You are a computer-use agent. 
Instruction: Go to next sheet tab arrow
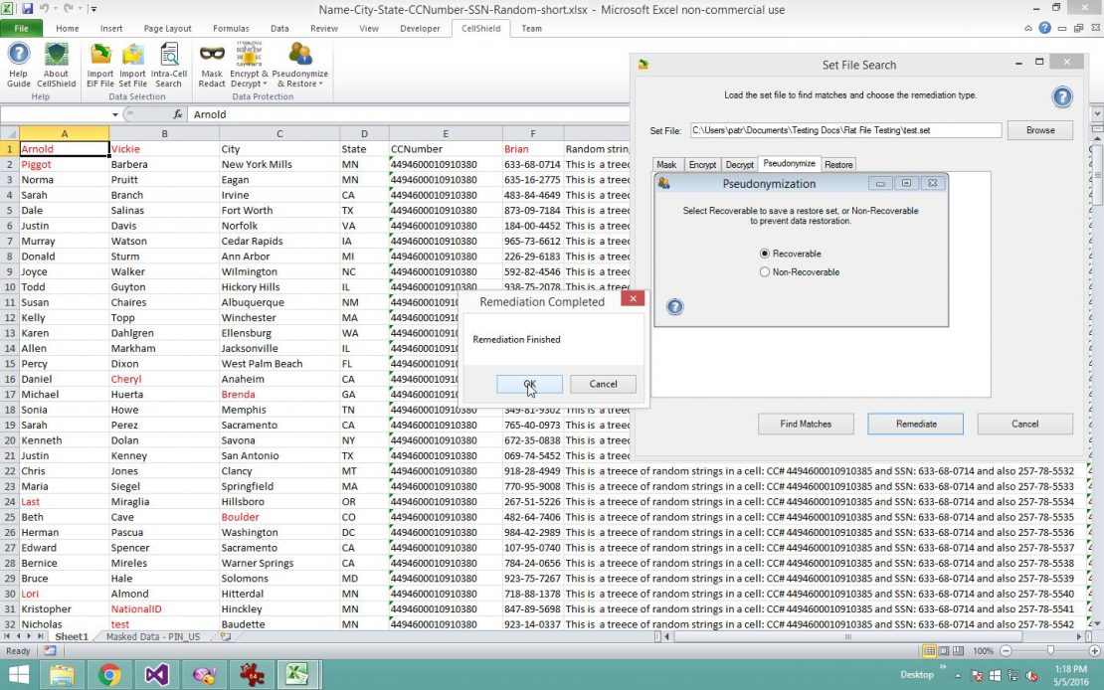coord(29,636)
